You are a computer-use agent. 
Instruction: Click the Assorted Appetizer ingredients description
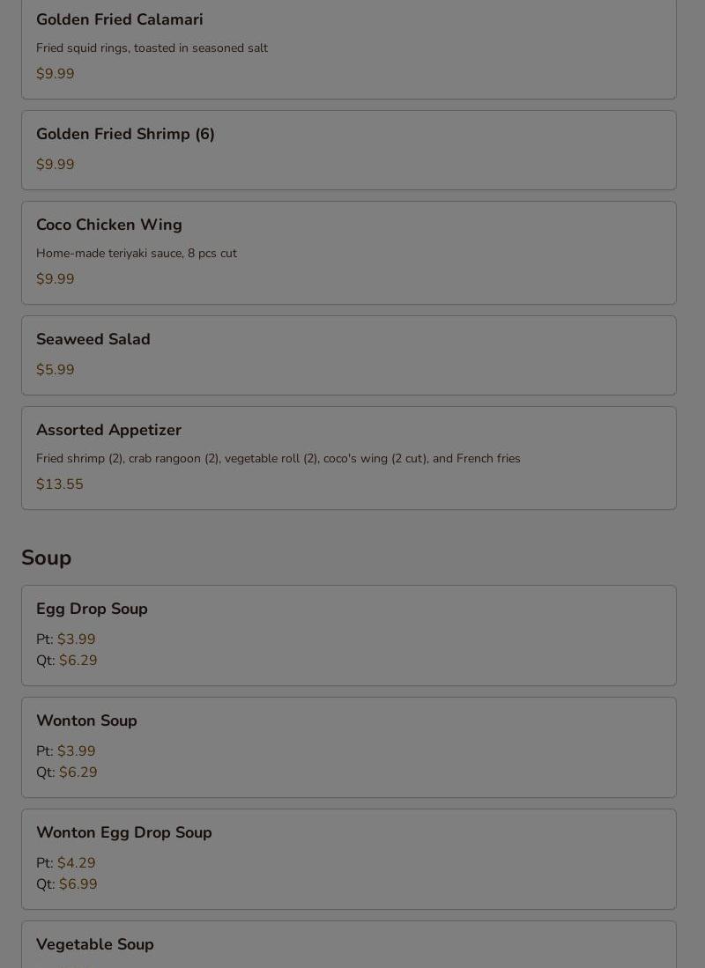(278, 459)
